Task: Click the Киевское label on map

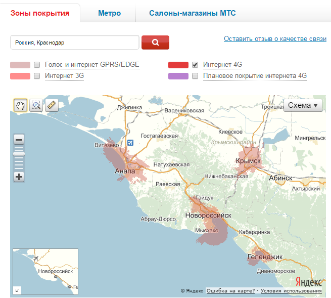Action: [x=230, y=132]
